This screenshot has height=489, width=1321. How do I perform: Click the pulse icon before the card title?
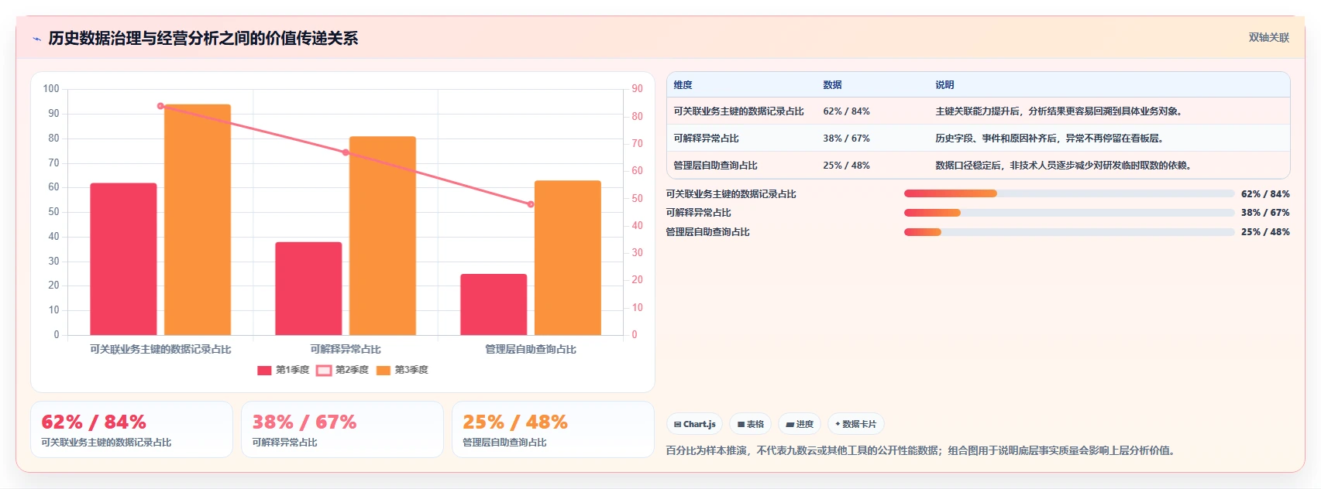click(36, 39)
